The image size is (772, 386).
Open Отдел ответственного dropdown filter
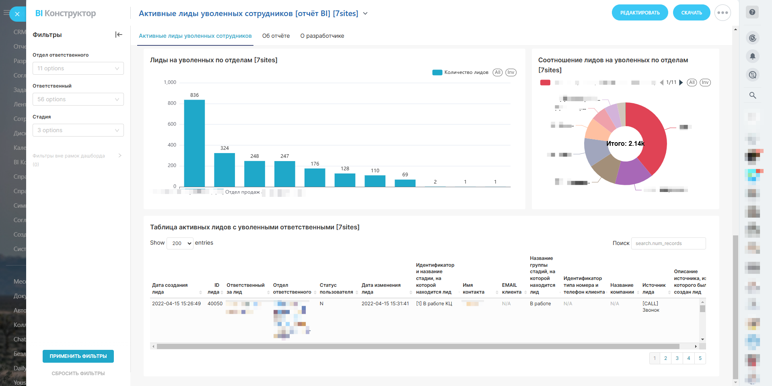[78, 68]
